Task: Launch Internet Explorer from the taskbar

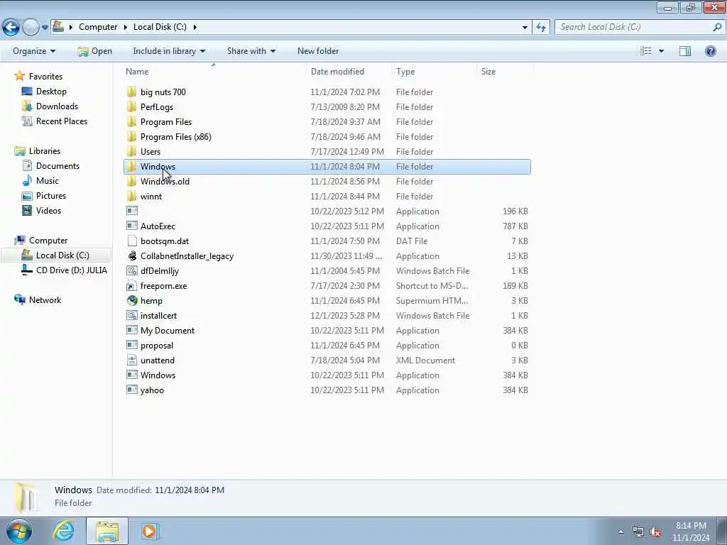Action: pos(63,531)
